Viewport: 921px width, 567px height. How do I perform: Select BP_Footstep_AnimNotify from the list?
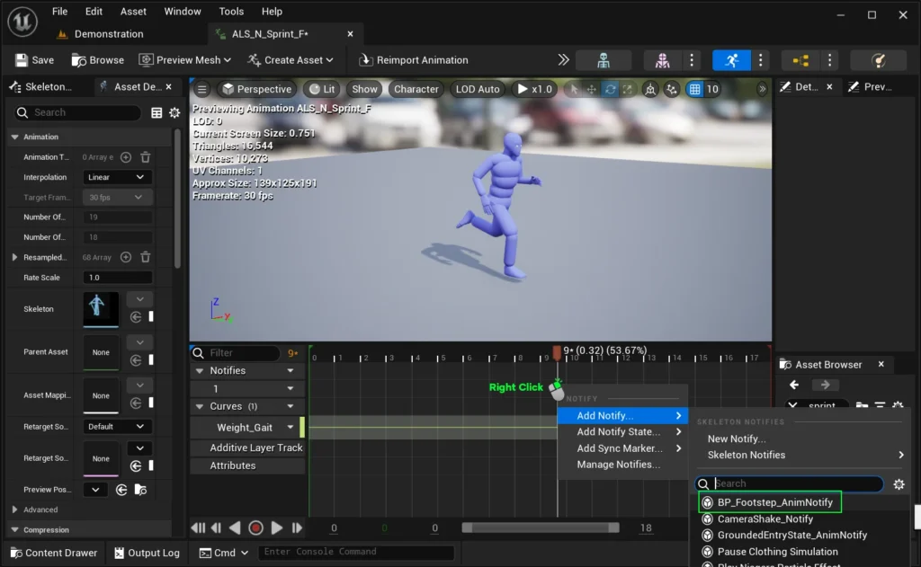(774, 502)
